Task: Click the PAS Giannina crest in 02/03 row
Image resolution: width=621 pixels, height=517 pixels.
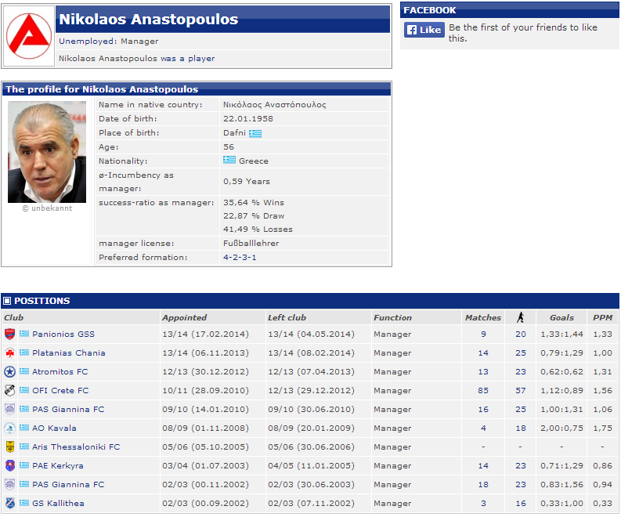Action: [x=10, y=485]
